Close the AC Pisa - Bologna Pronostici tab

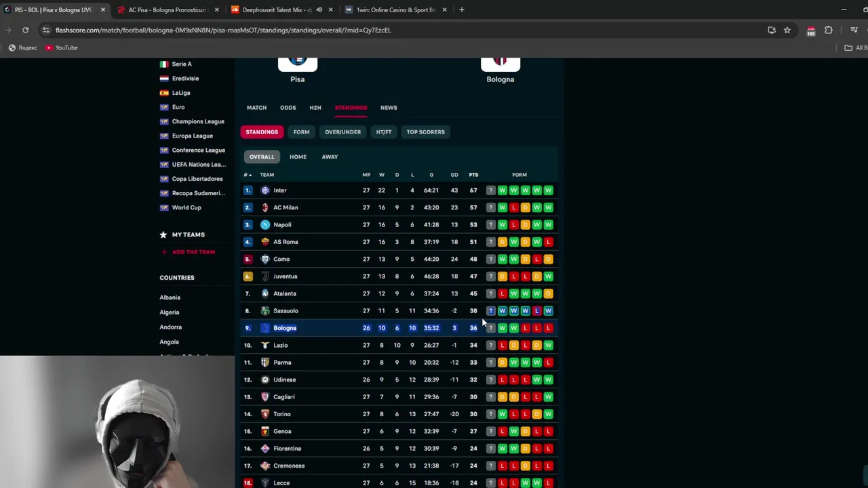coord(217,9)
